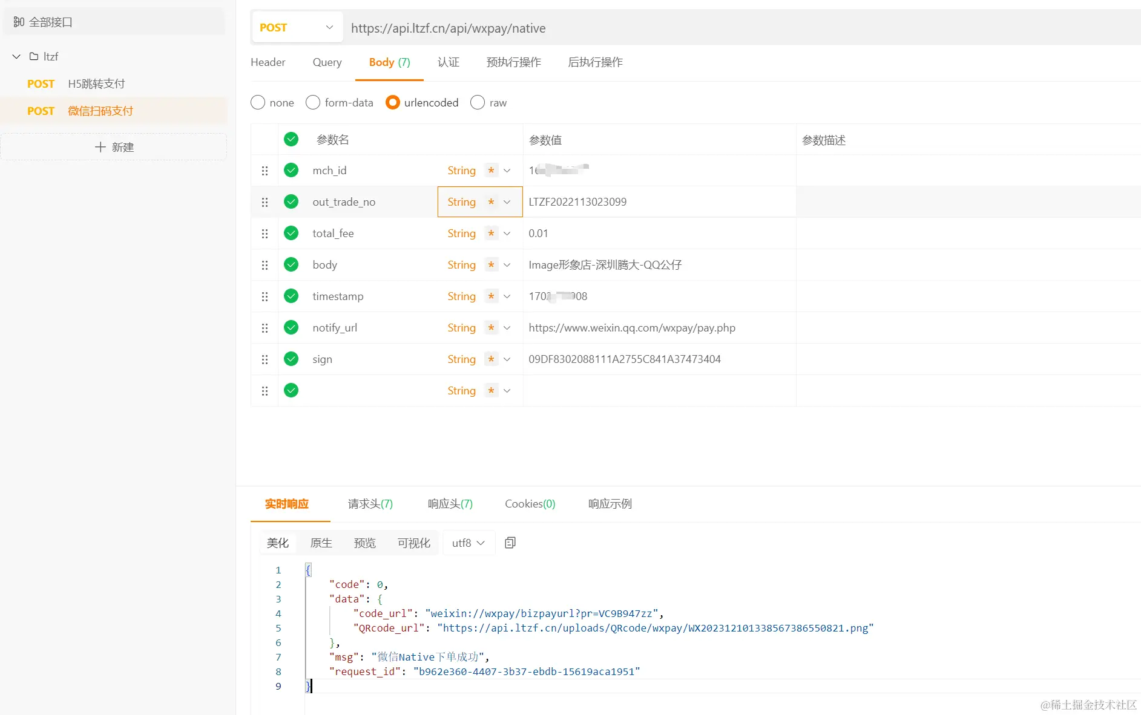Open the utf8 encoding dropdown

tap(469, 543)
